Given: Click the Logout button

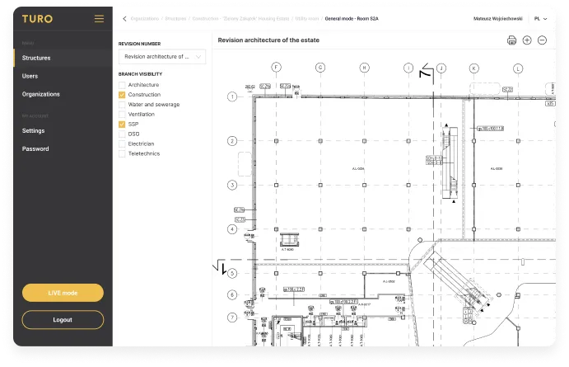Looking at the screenshot, I should coord(63,320).
